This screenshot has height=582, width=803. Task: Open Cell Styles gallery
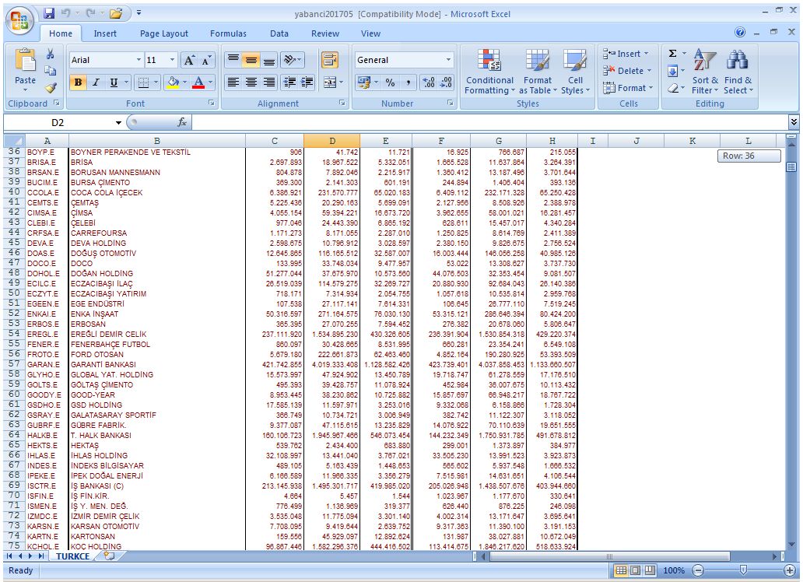[x=575, y=72]
